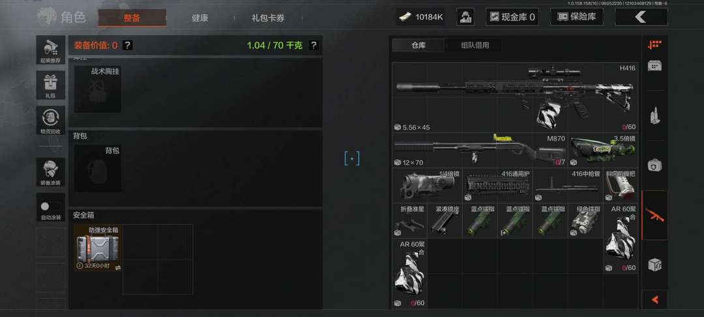Open the warehouse sort icon at top
This screenshot has height=317, width=704.
coord(654,44)
